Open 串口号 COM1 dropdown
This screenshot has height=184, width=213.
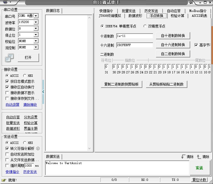(x=36, y=16)
